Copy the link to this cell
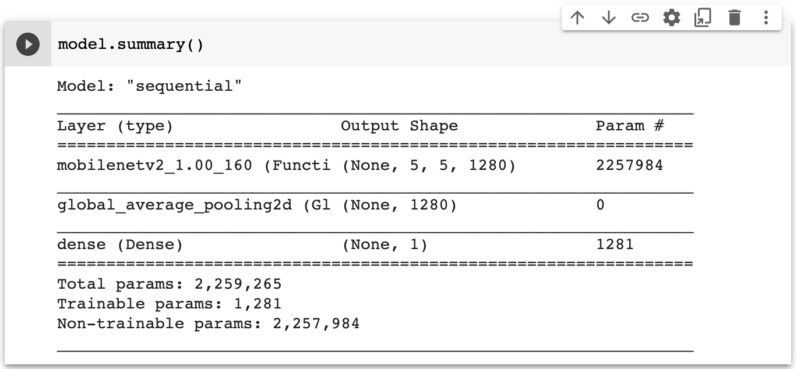 click(x=640, y=17)
